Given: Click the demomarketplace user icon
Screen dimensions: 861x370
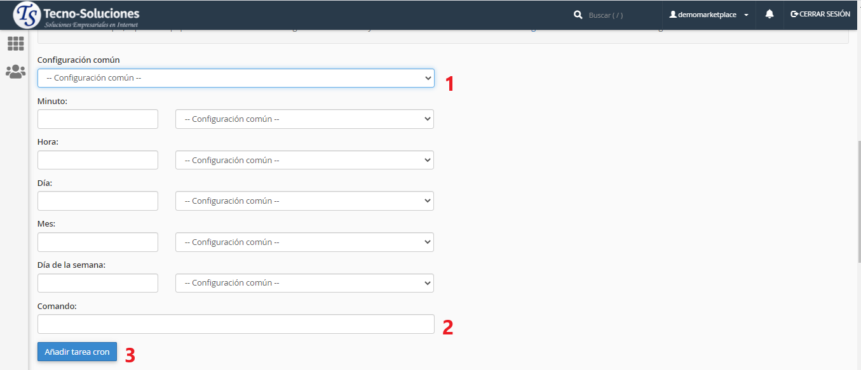Looking at the screenshot, I should (673, 15).
